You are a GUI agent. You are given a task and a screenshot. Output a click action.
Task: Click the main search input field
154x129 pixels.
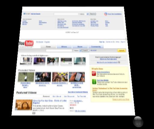[59, 51]
